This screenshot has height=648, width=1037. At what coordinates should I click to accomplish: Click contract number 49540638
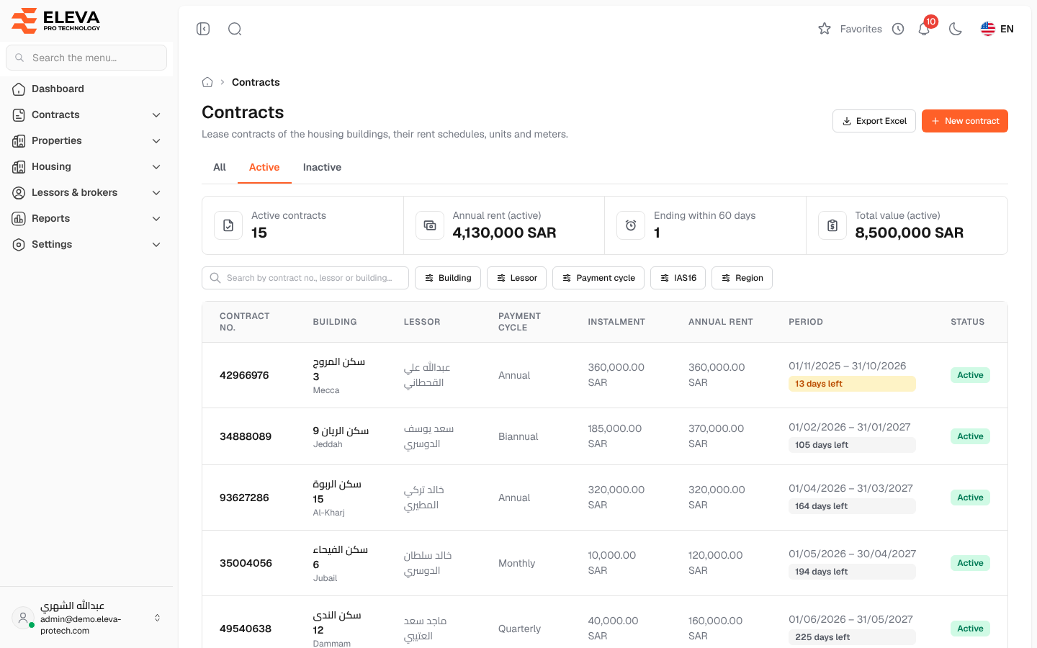pos(246,629)
